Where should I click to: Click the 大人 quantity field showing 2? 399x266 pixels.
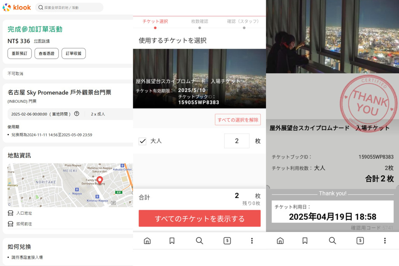237,141
